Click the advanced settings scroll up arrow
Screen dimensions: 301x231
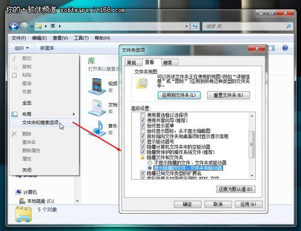(x=252, y=116)
